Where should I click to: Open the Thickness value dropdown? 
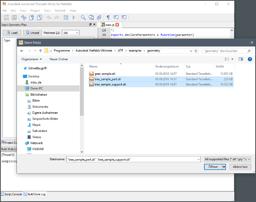point(77,33)
